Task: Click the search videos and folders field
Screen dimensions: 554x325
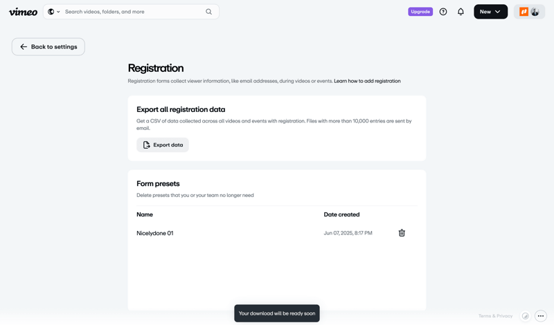Action: 132,12
